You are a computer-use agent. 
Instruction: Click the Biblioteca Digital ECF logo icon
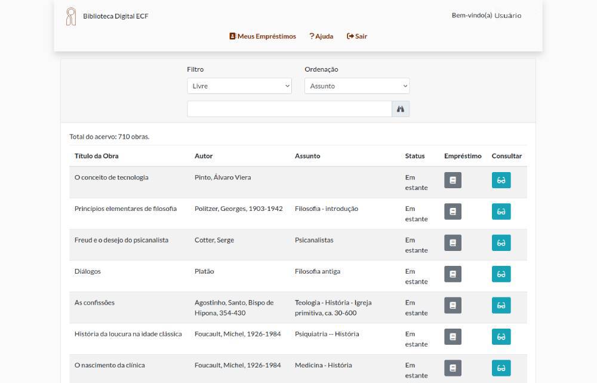[x=71, y=16]
